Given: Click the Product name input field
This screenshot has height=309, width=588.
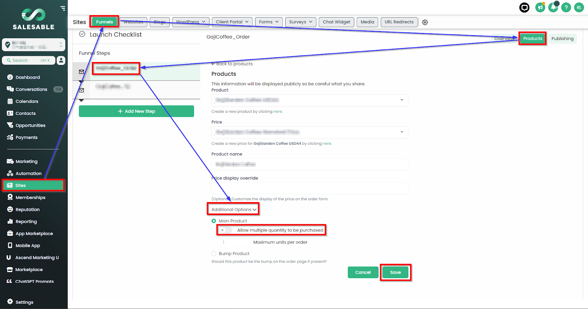Looking at the screenshot, I should tap(310, 164).
